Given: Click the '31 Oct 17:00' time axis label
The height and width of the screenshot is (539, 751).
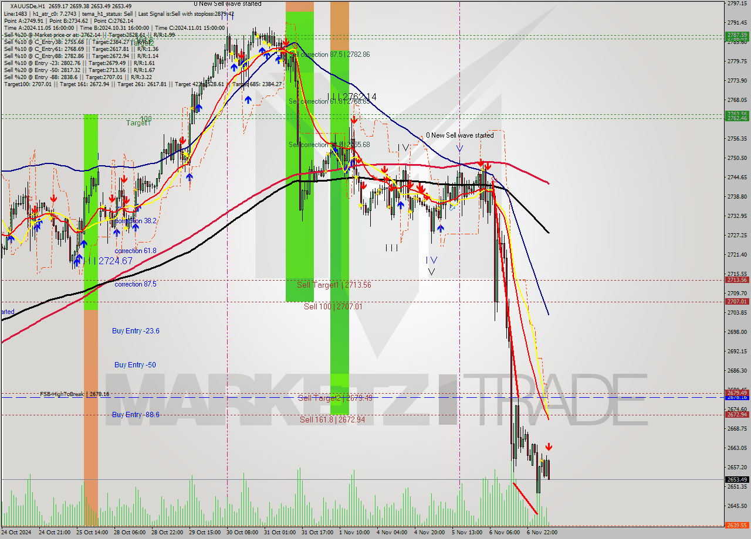Looking at the screenshot, I should [317, 533].
